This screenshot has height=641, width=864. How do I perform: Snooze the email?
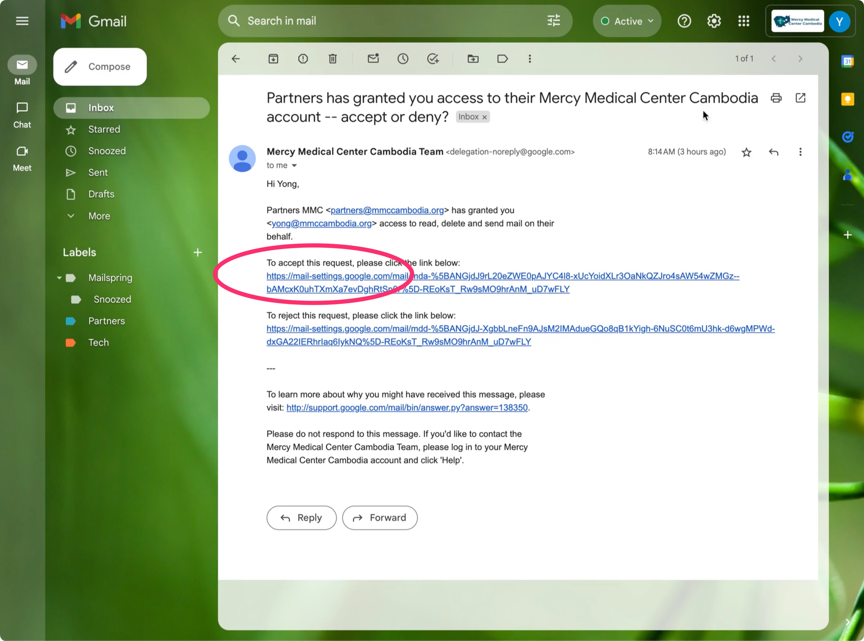(403, 58)
